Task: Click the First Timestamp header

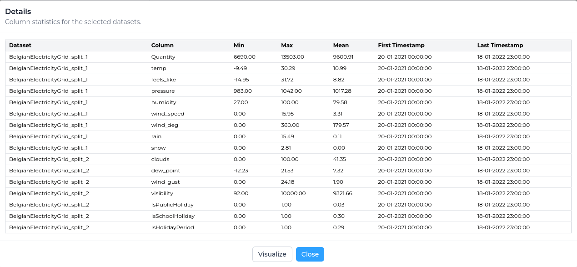Action: (401, 45)
